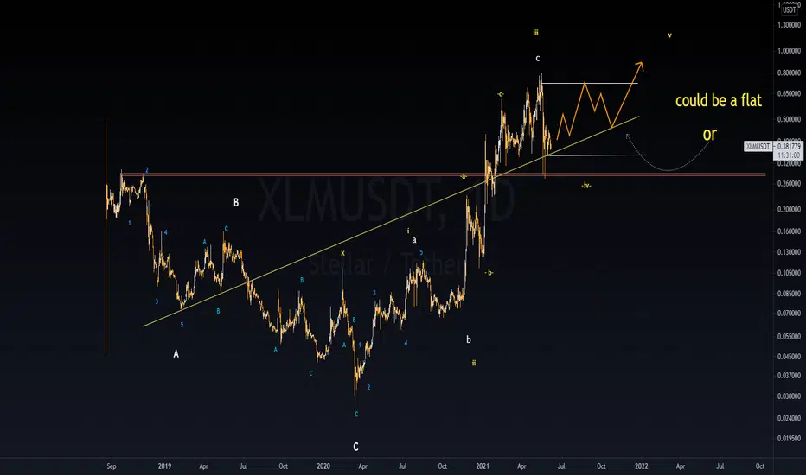Select the yellow '-iv-' wave label
The height and width of the screenshot is (475, 806).
point(586,186)
